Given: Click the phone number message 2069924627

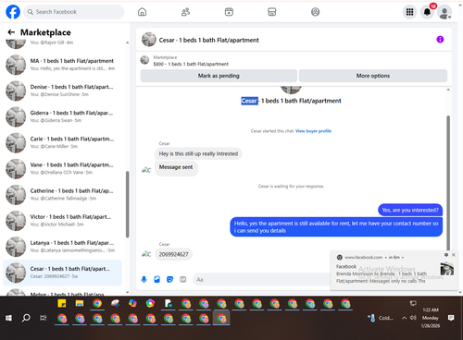Looking at the screenshot, I should 173,254.
